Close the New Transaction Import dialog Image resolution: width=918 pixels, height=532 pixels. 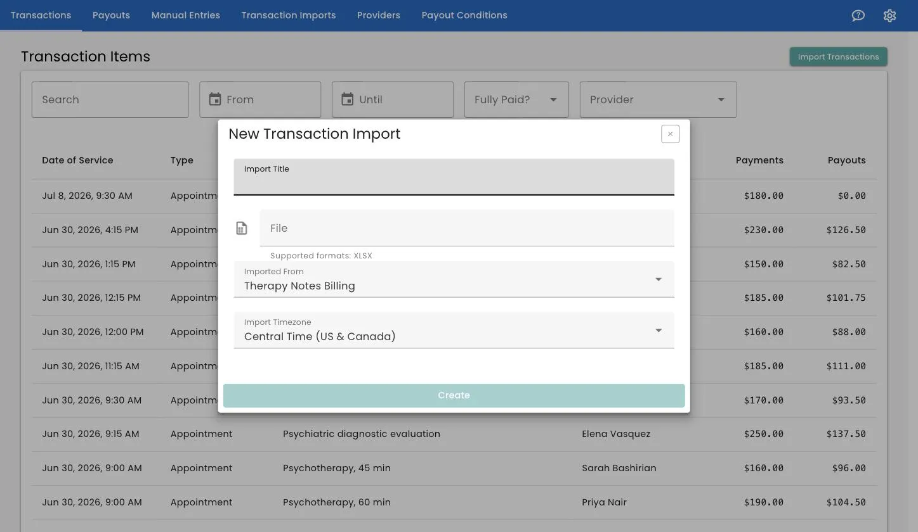670,134
